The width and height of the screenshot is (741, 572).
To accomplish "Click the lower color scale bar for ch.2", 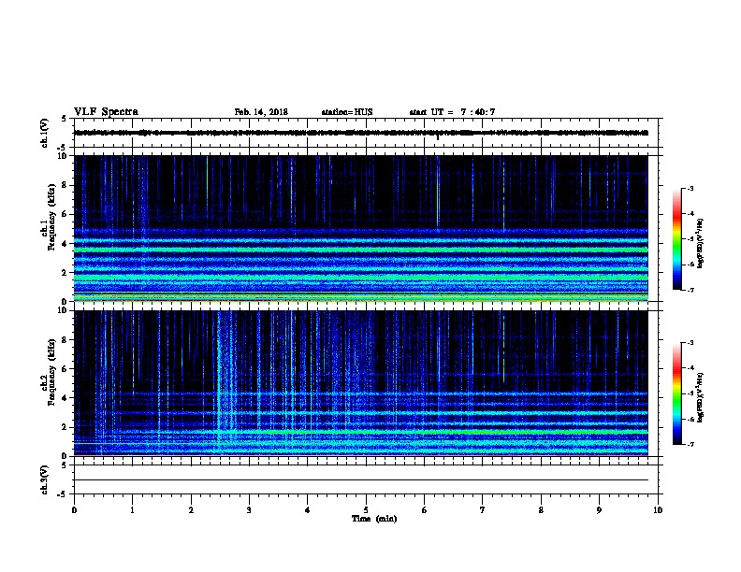I will pos(676,393).
